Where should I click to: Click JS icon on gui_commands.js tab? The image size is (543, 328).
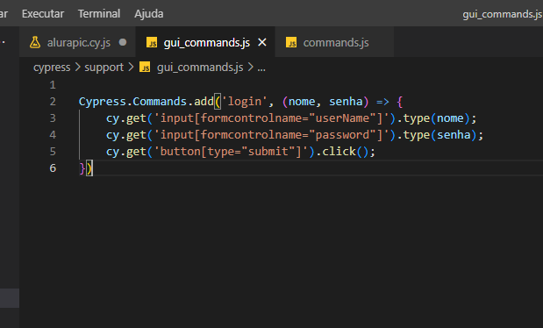click(x=152, y=43)
